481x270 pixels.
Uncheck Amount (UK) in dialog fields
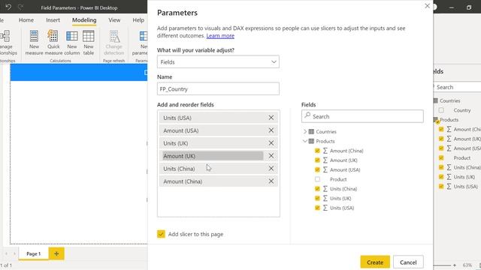317,160
